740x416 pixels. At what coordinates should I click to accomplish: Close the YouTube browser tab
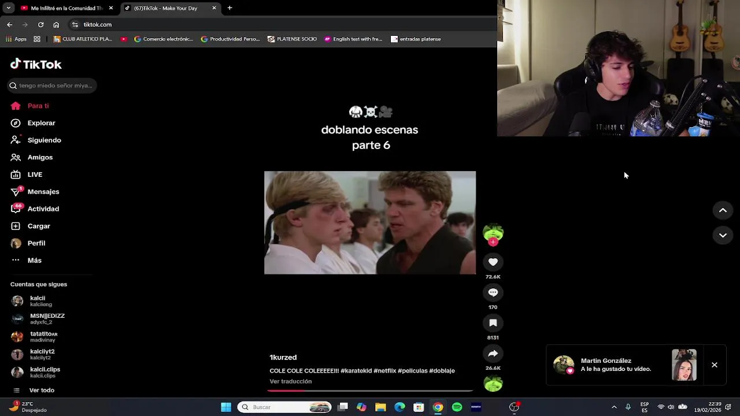coord(110,8)
